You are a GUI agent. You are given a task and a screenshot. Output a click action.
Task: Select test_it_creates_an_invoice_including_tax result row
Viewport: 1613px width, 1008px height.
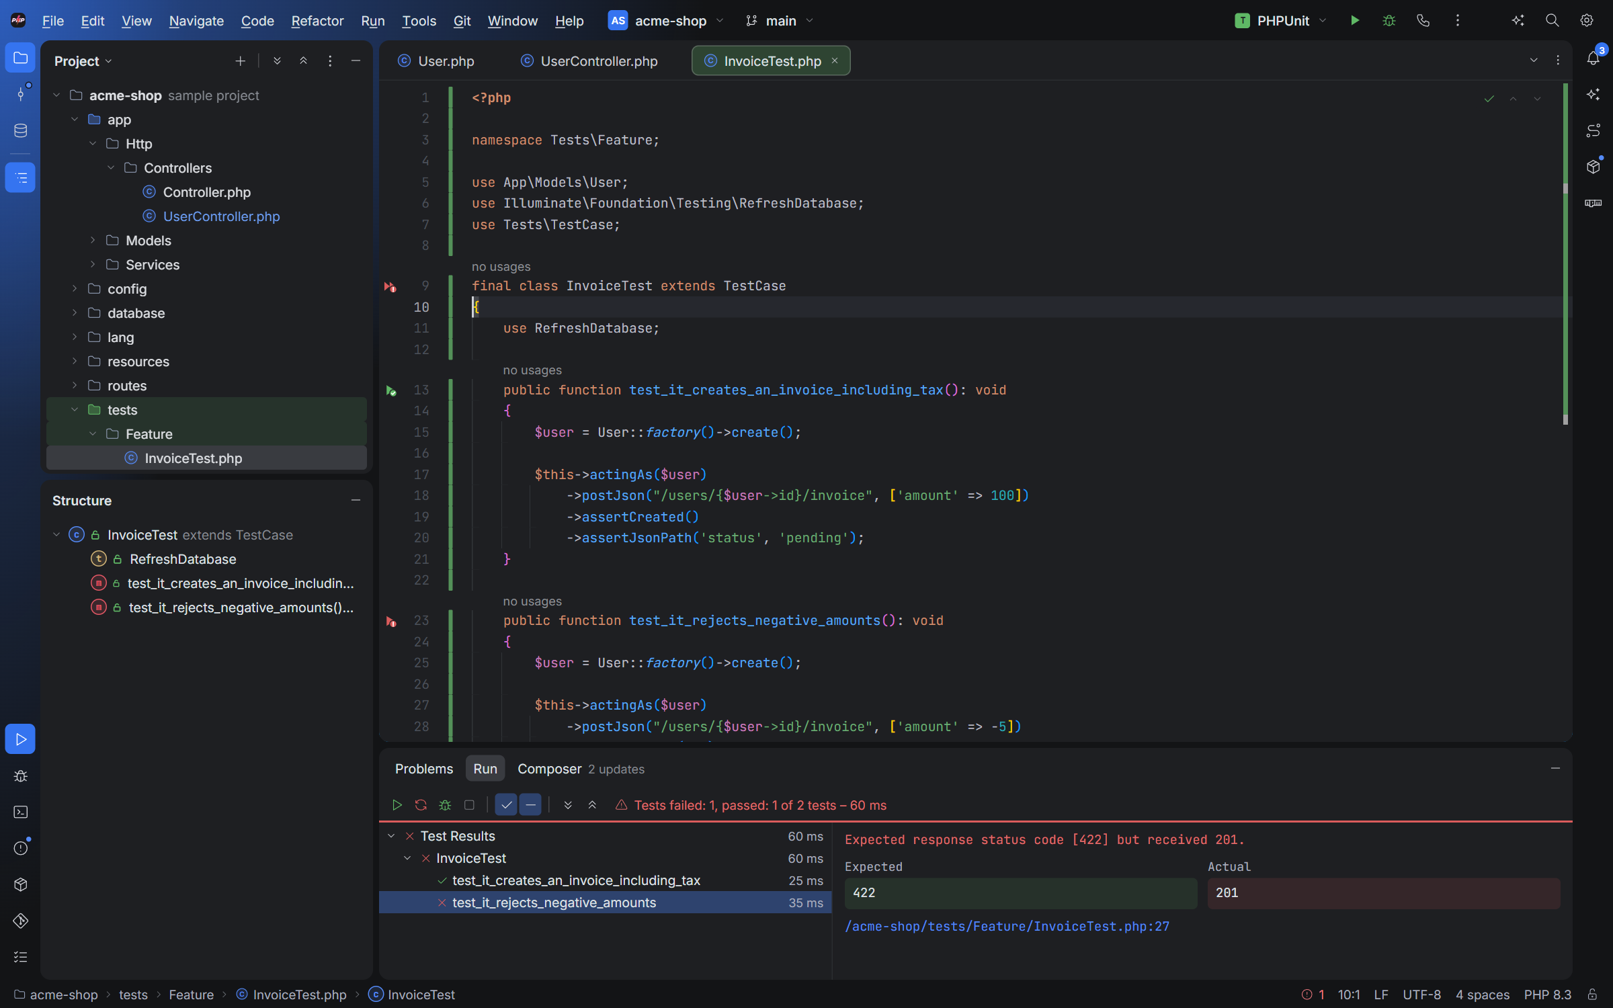[x=605, y=880]
